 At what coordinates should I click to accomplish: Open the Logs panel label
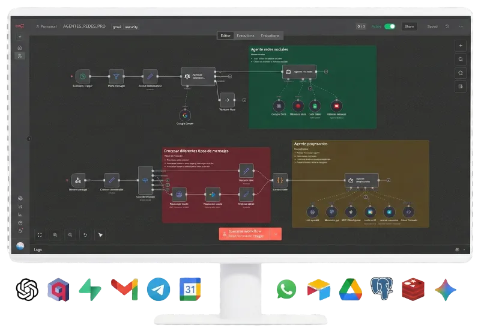point(38,250)
